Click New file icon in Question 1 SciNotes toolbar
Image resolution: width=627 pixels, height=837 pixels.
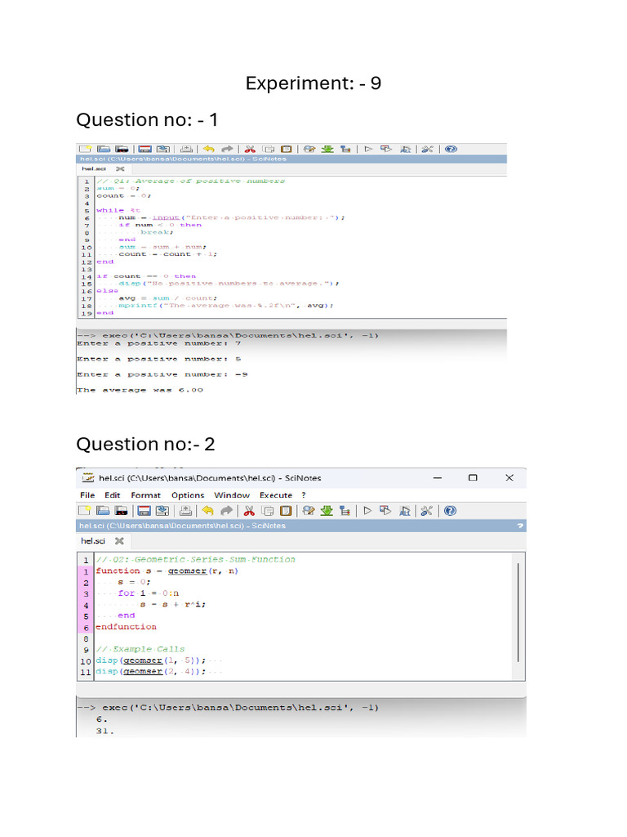[x=85, y=149]
